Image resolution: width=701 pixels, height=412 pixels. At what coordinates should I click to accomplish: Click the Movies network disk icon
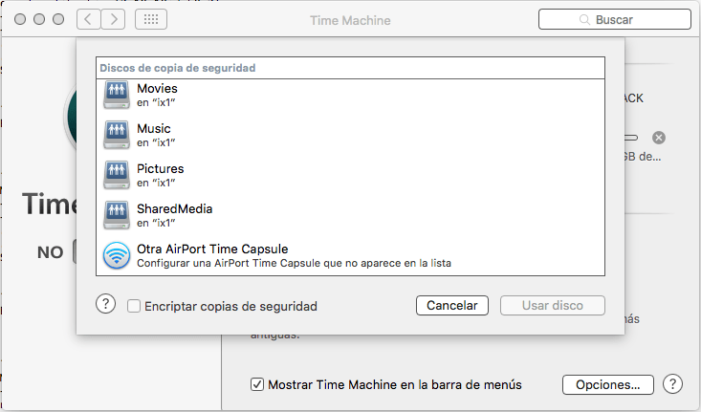point(116,95)
